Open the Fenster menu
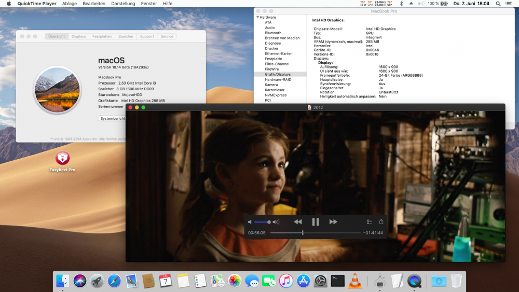 [149, 4]
